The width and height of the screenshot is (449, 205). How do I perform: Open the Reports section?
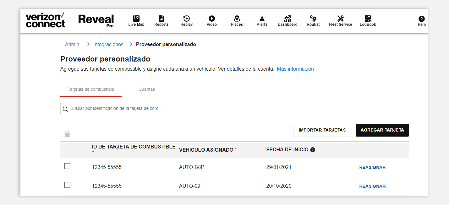[161, 19]
